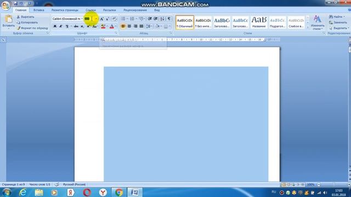Switch to Ссылки tab

point(90,10)
